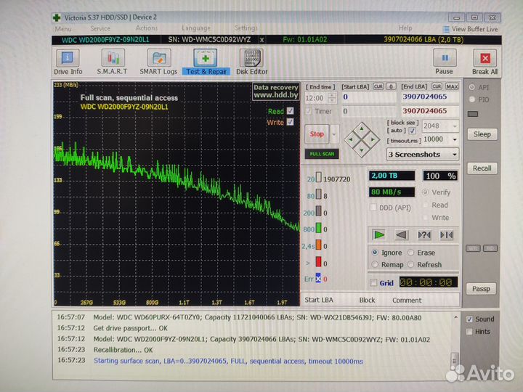Click the Start LBA CUR button
Image resolution: width=523 pixels, height=392 pixels.
(x=378, y=86)
